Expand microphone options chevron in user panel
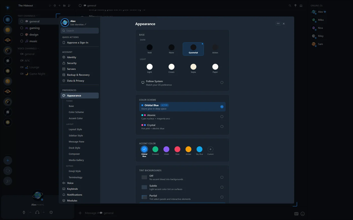The height and width of the screenshot is (220, 353). coord(30,212)
